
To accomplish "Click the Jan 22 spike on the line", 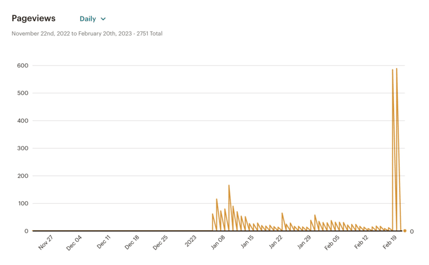I will tap(282, 213).
